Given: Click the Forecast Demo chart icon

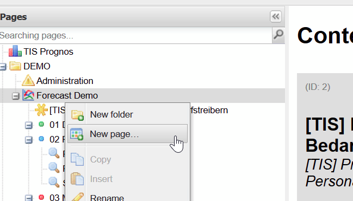Looking at the screenshot, I should (28, 95).
